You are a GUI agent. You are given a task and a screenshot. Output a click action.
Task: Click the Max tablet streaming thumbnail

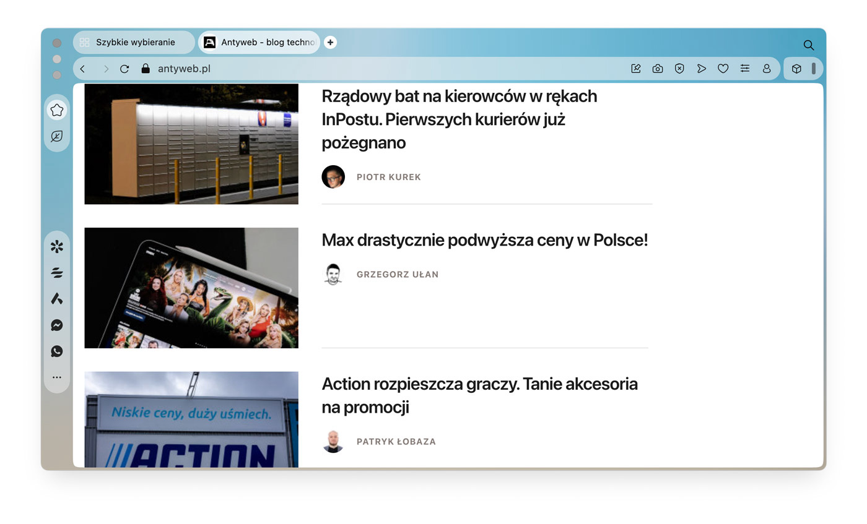pos(191,288)
